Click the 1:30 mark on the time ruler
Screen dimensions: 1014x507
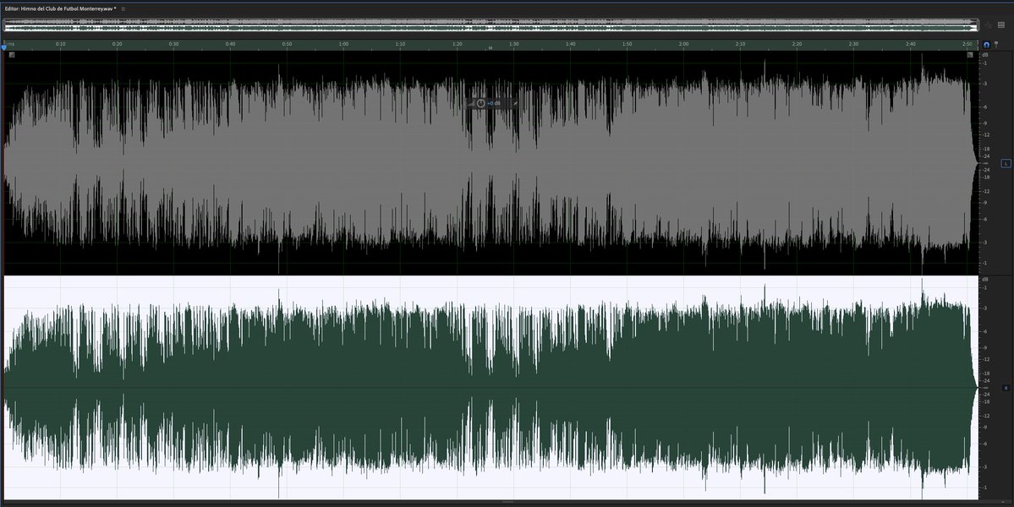coord(513,44)
